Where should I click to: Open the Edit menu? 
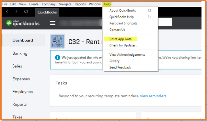pos(13,4)
